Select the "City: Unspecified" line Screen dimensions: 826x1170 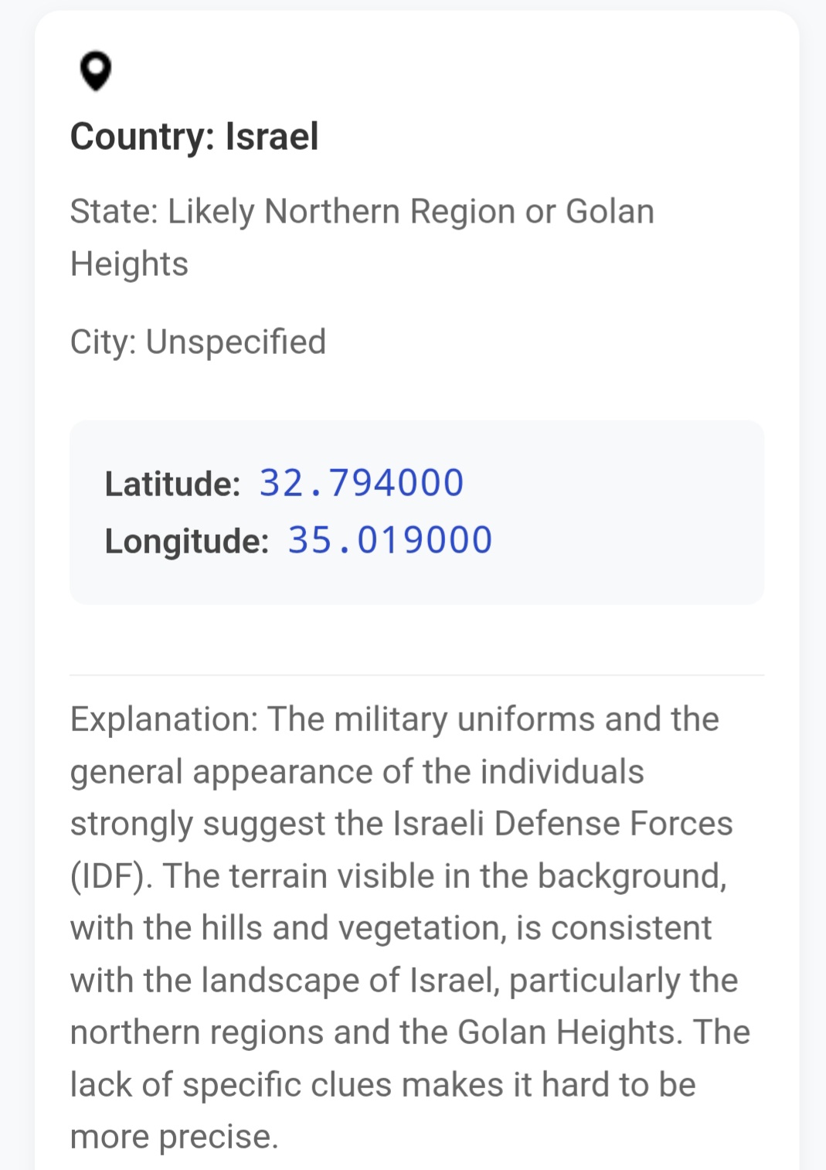(x=198, y=342)
